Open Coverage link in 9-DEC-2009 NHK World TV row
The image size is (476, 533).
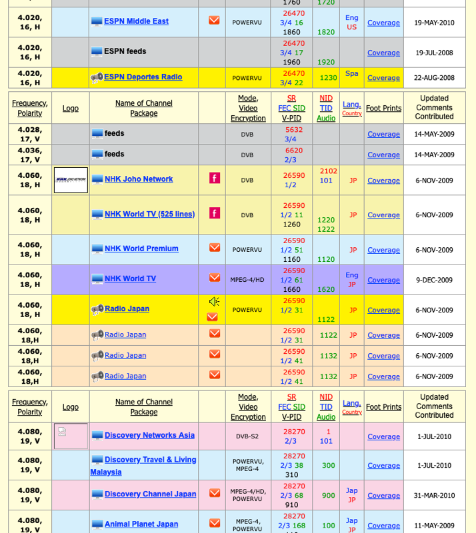pyautogui.click(x=383, y=280)
